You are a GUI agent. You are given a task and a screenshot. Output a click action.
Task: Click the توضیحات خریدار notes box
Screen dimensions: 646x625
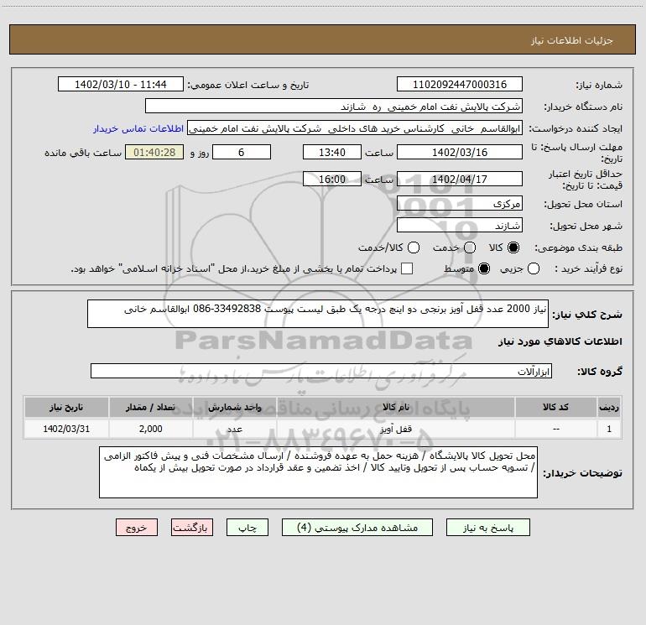(x=318, y=472)
